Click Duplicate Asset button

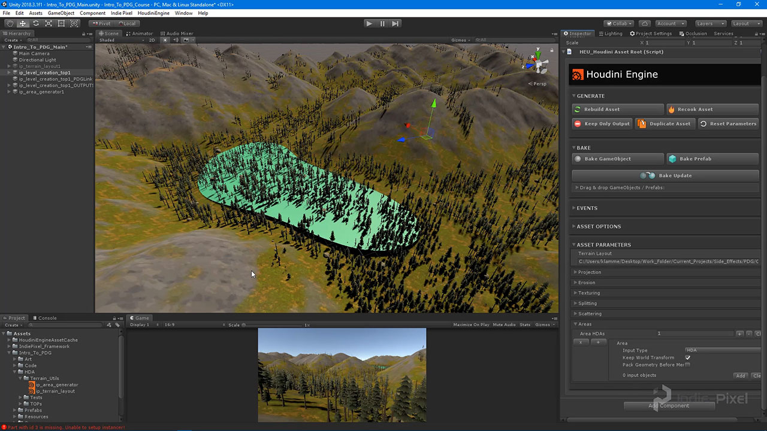(665, 123)
